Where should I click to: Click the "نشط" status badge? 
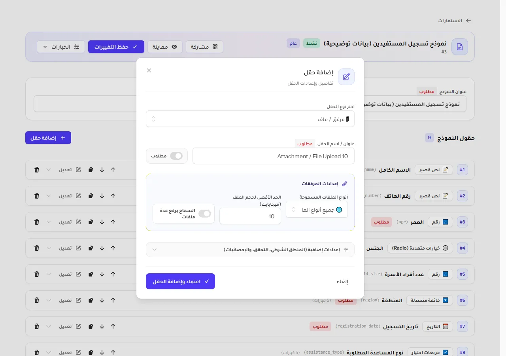(x=312, y=43)
